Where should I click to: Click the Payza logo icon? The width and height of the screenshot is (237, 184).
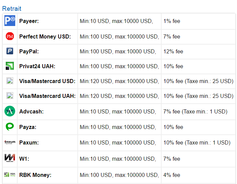tap(10, 127)
